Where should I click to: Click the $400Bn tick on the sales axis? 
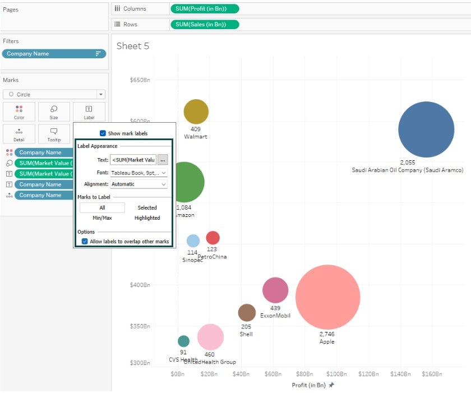(x=140, y=285)
